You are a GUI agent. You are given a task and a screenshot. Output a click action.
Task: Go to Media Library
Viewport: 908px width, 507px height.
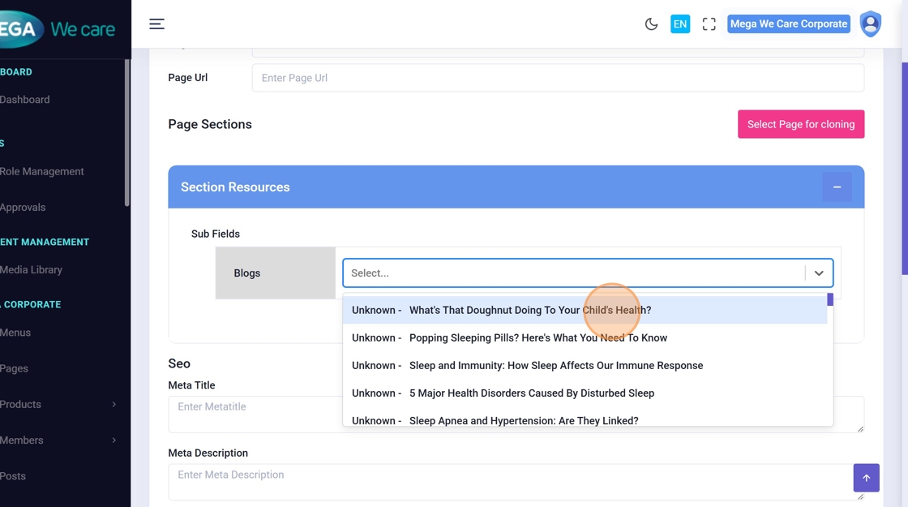pyautogui.click(x=31, y=269)
